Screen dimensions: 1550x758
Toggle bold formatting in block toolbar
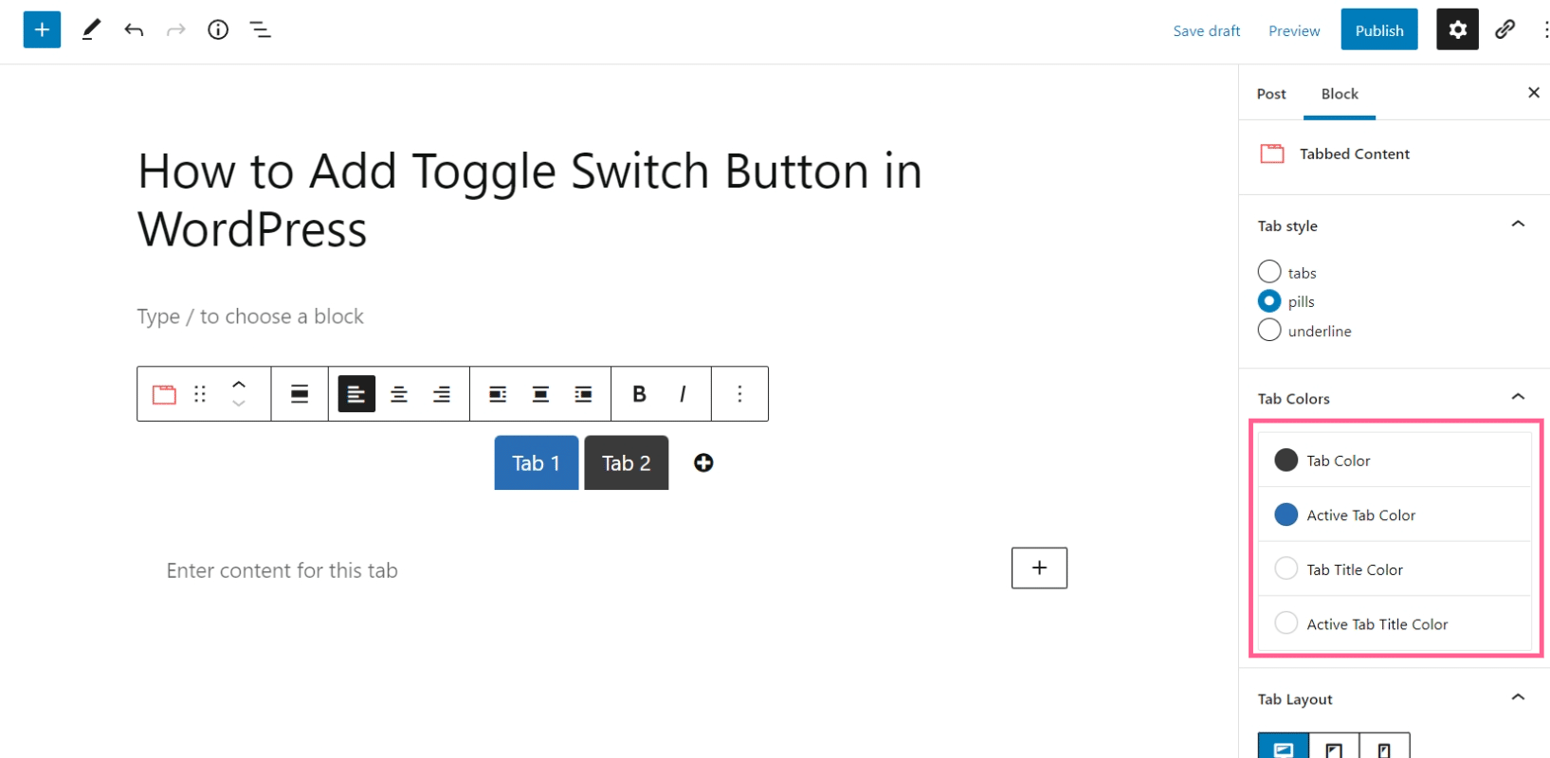click(x=639, y=393)
